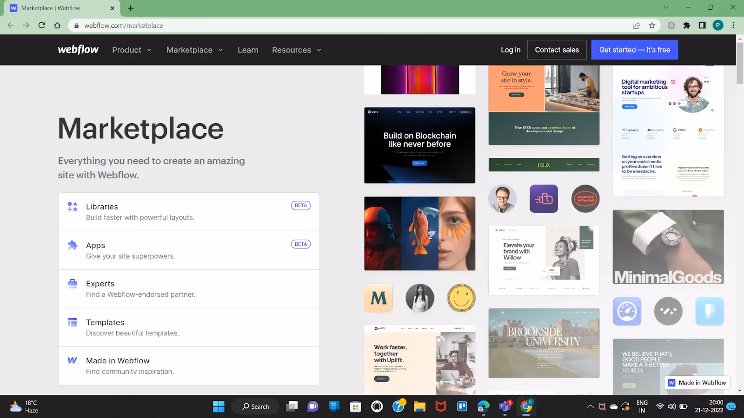Viewport: 744px width, 418px height.
Task: Open the light blue P app tile
Action: click(x=710, y=311)
